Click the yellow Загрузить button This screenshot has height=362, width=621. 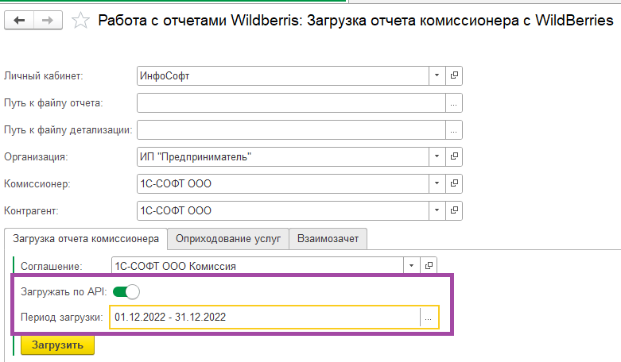pyautogui.click(x=58, y=345)
